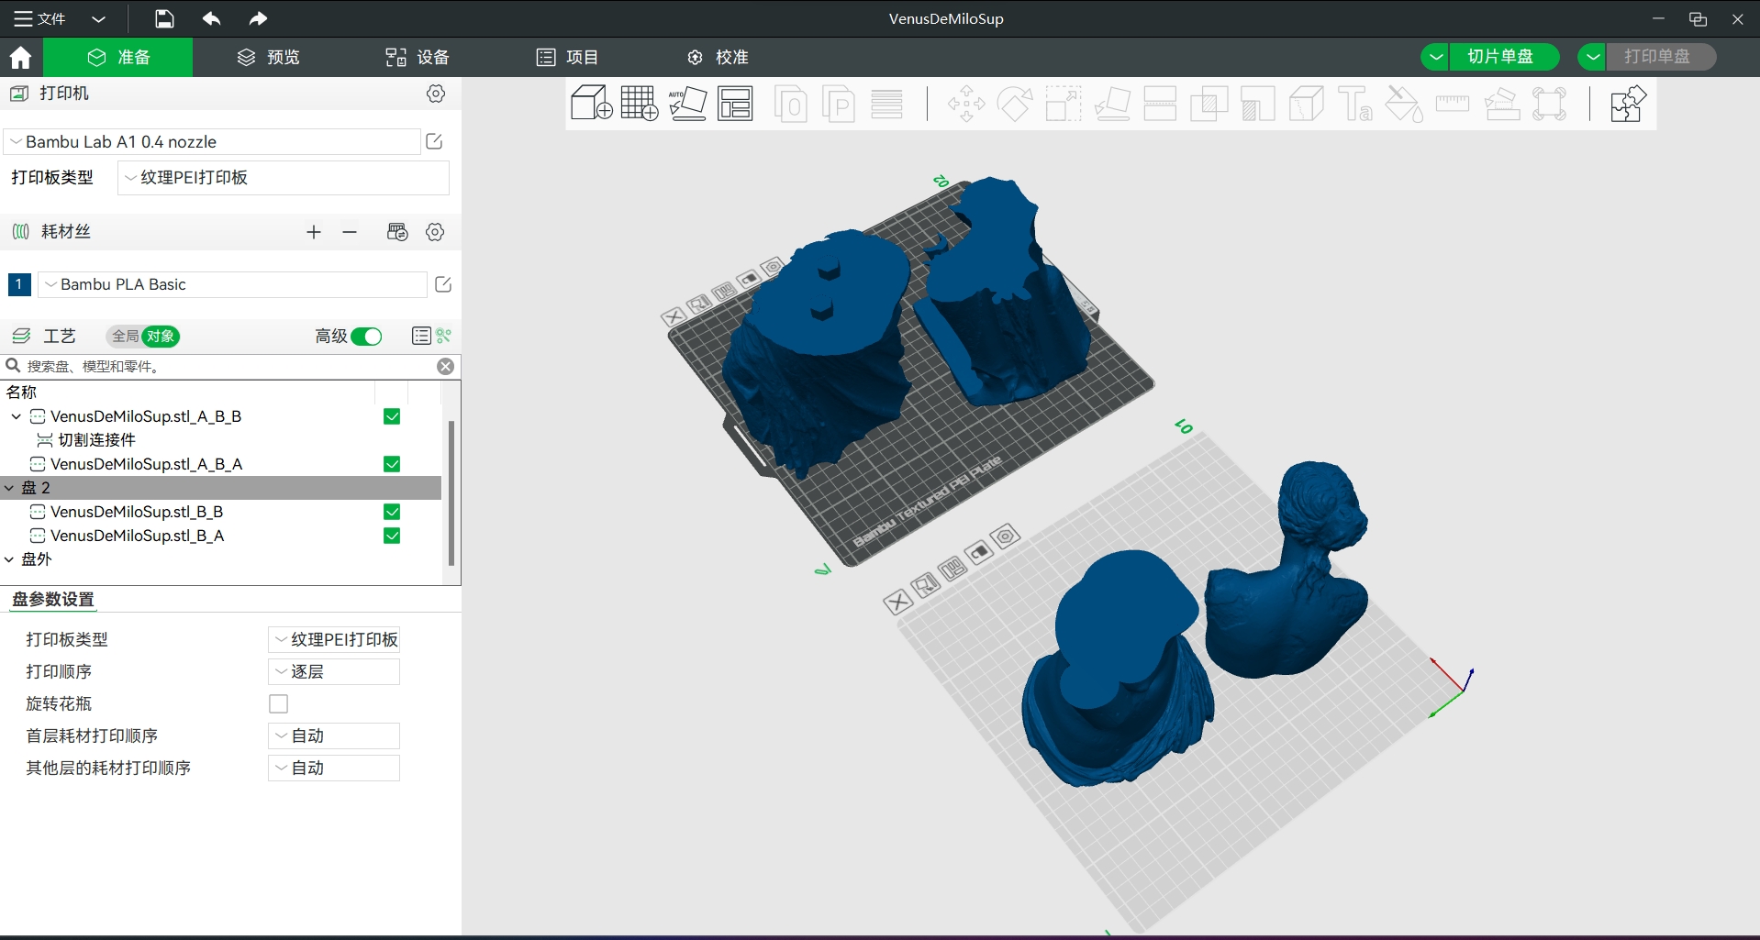
Task: Open the print sequence dropdown
Action: coord(334,671)
